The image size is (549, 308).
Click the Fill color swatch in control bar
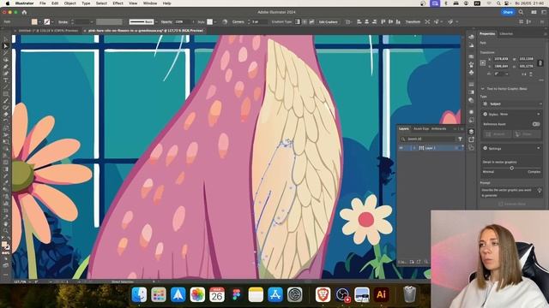(34, 21)
